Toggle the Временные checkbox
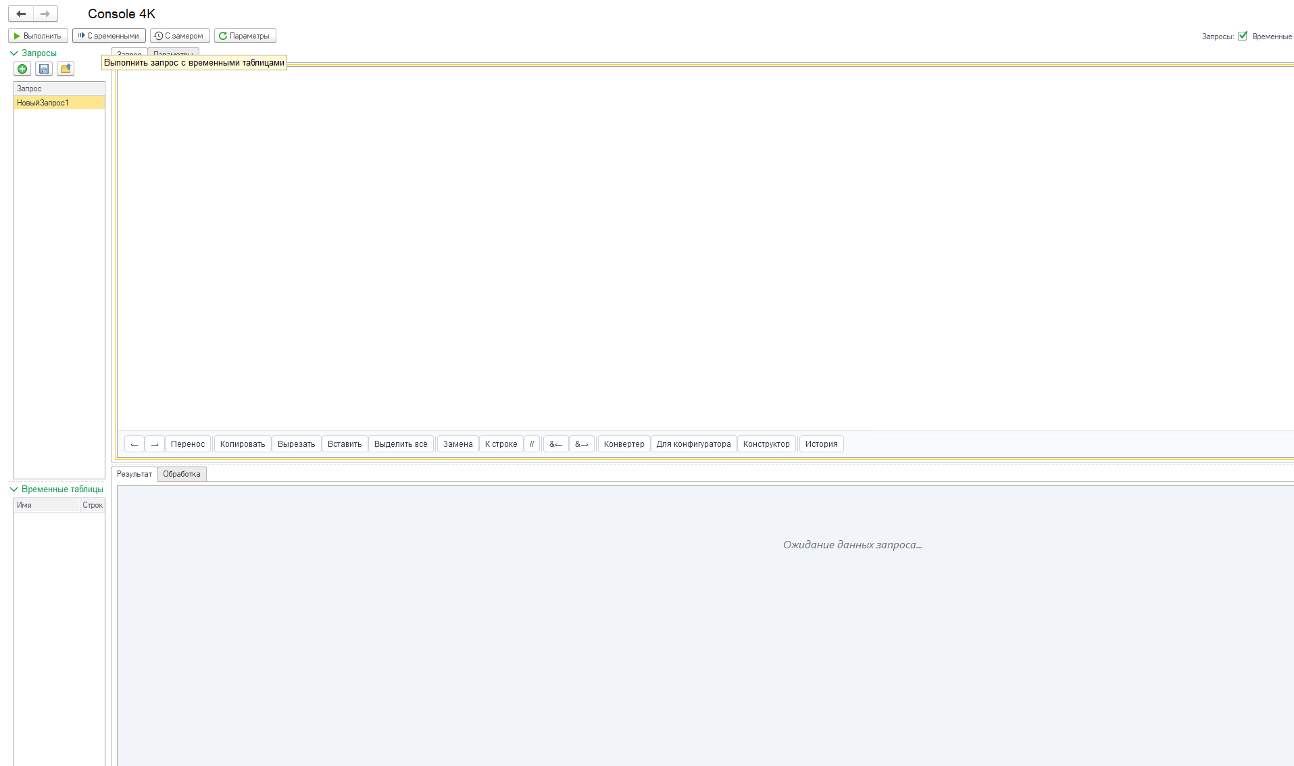The image size is (1294, 766). (1243, 36)
